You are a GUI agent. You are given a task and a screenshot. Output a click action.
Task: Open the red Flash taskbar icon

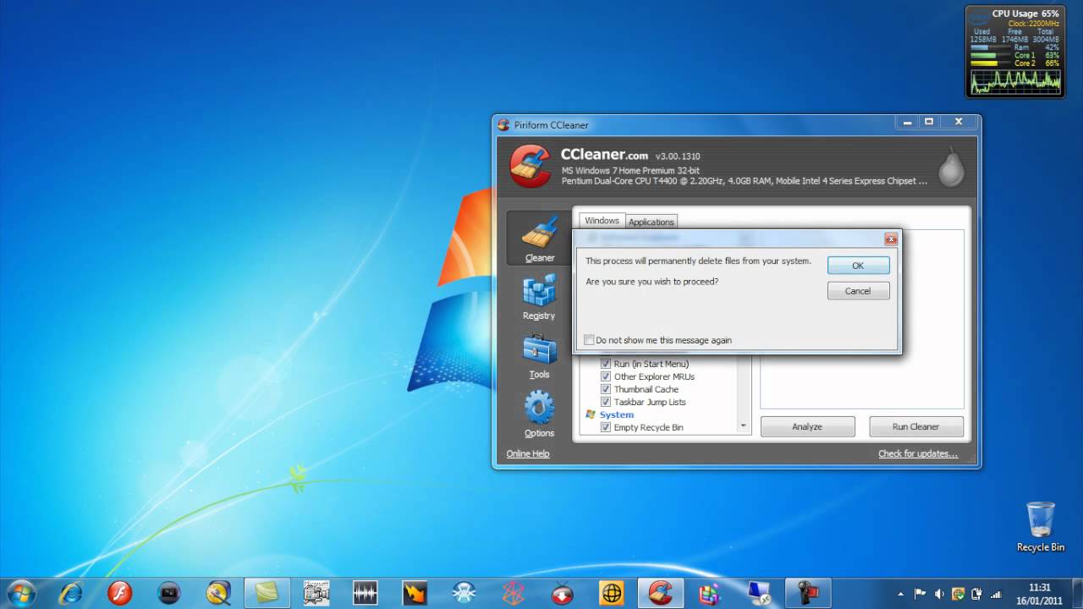pyautogui.click(x=120, y=593)
